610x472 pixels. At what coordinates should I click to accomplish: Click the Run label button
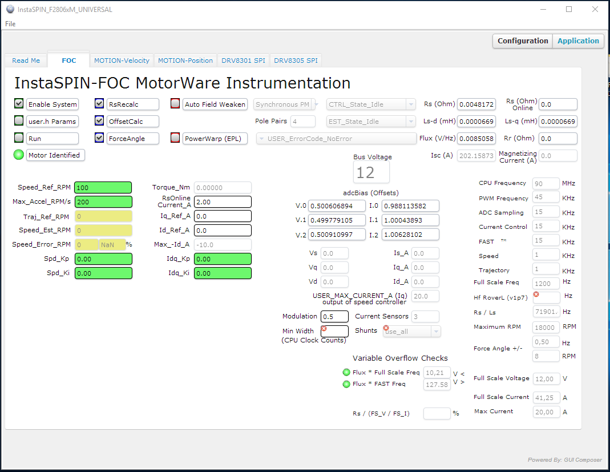[x=52, y=139]
